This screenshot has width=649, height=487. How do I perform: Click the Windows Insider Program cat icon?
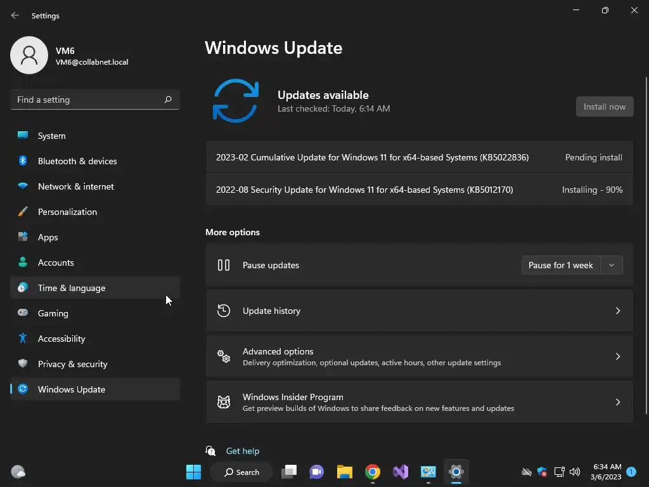[x=224, y=401]
